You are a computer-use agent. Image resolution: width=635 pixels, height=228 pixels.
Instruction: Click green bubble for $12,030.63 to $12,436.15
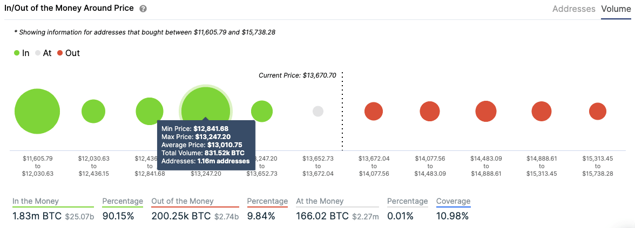tap(93, 112)
